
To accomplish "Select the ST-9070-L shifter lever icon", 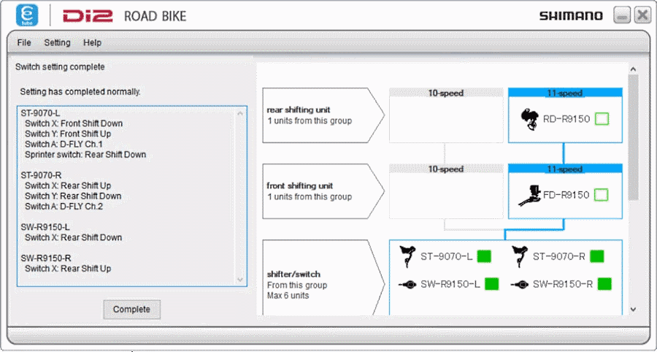I will click(x=408, y=256).
